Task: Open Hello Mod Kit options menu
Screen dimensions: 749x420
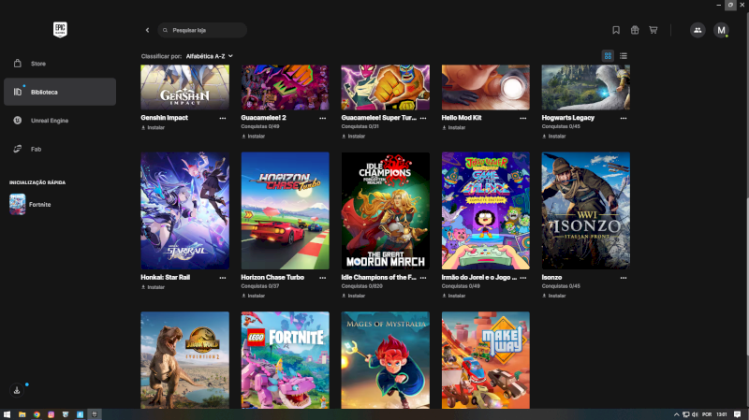Action: coord(523,118)
